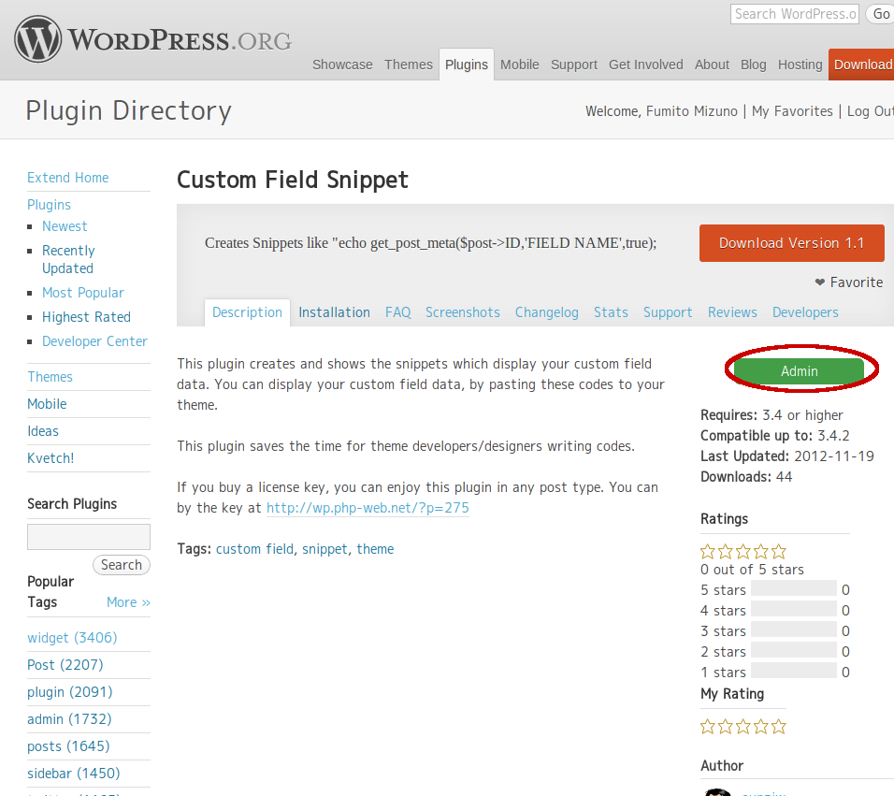Screen dimensions: 894x796
Task: Browse Most Popular plugins
Action: click(83, 293)
